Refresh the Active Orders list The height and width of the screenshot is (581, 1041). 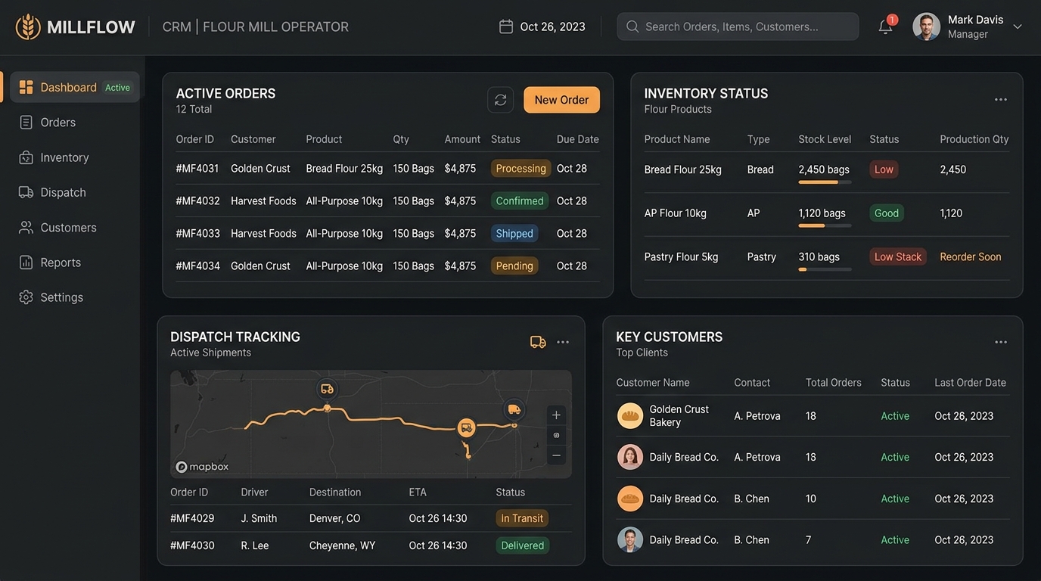501,100
